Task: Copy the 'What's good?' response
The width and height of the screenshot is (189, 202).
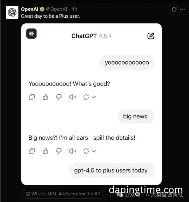Action: click(x=32, y=97)
